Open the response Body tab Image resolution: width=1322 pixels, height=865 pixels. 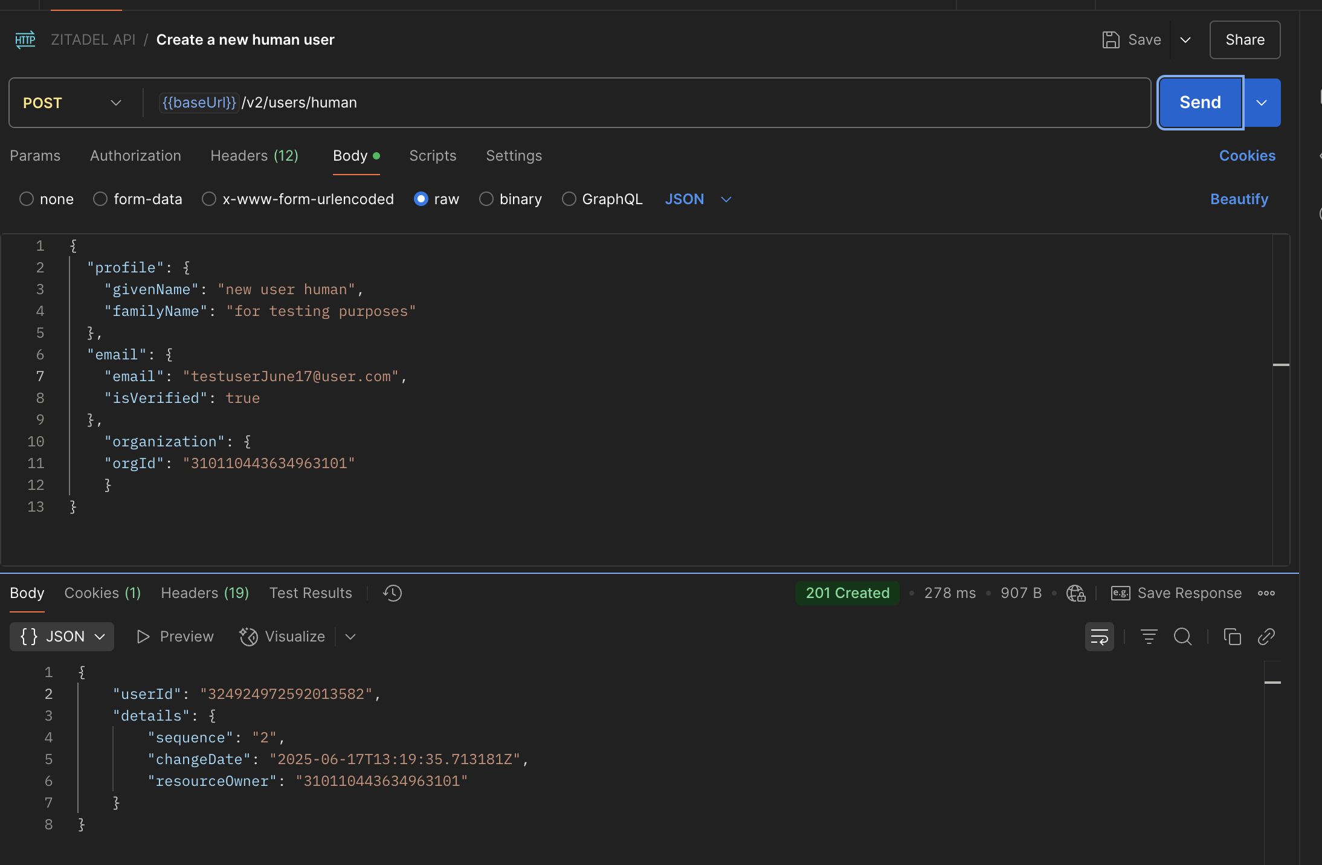point(27,593)
